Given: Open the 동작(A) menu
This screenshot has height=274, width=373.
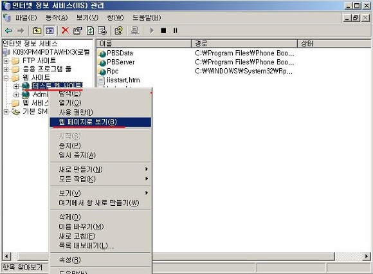Looking at the screenshot, I should click(57, 18).
